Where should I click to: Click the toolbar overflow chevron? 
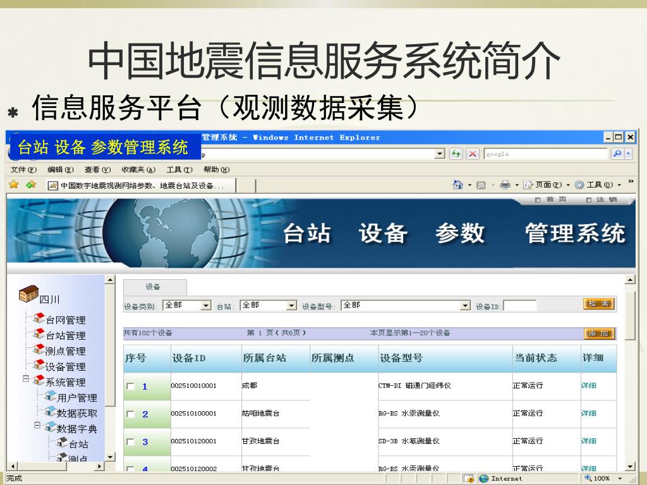click(631, 181)
